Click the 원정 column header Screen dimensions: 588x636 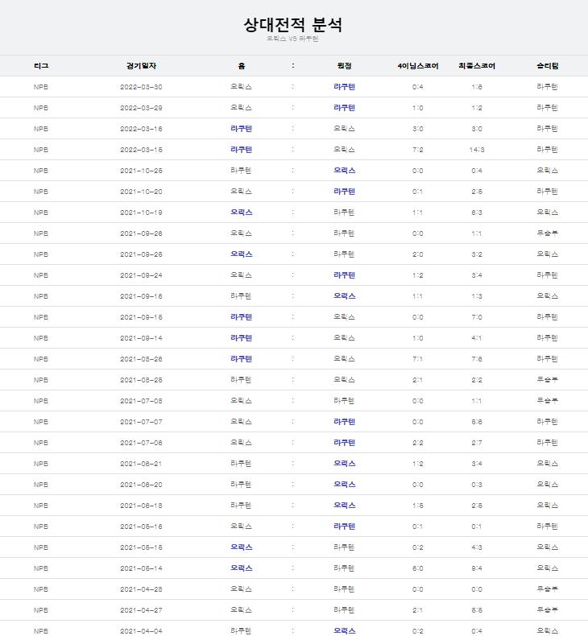click(344, 66)
